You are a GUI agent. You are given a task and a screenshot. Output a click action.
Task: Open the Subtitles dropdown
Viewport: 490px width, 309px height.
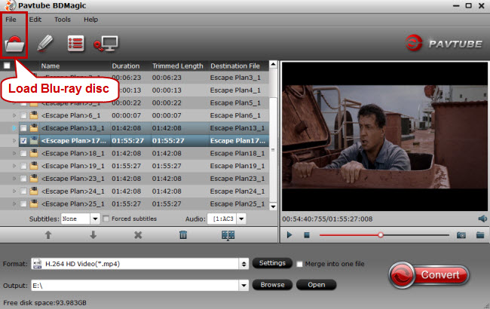point(95,219)
